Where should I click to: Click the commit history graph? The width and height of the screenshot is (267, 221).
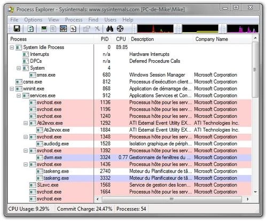200,29
